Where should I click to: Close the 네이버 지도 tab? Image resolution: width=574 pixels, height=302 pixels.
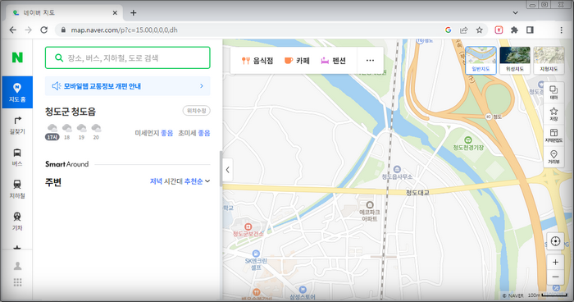[x=115, y=13]
